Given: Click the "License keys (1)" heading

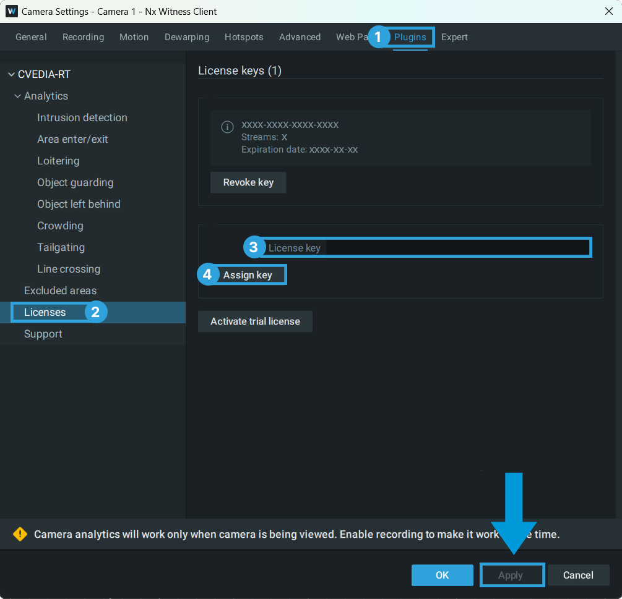Looking at the screenshot, I should (x=240, y=70).
